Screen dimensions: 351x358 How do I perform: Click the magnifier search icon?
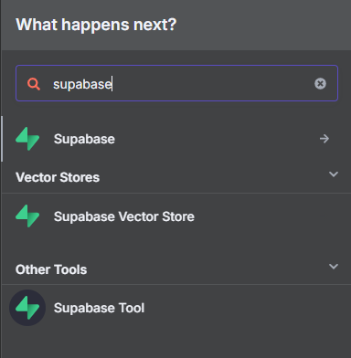[x=34, y=84]
